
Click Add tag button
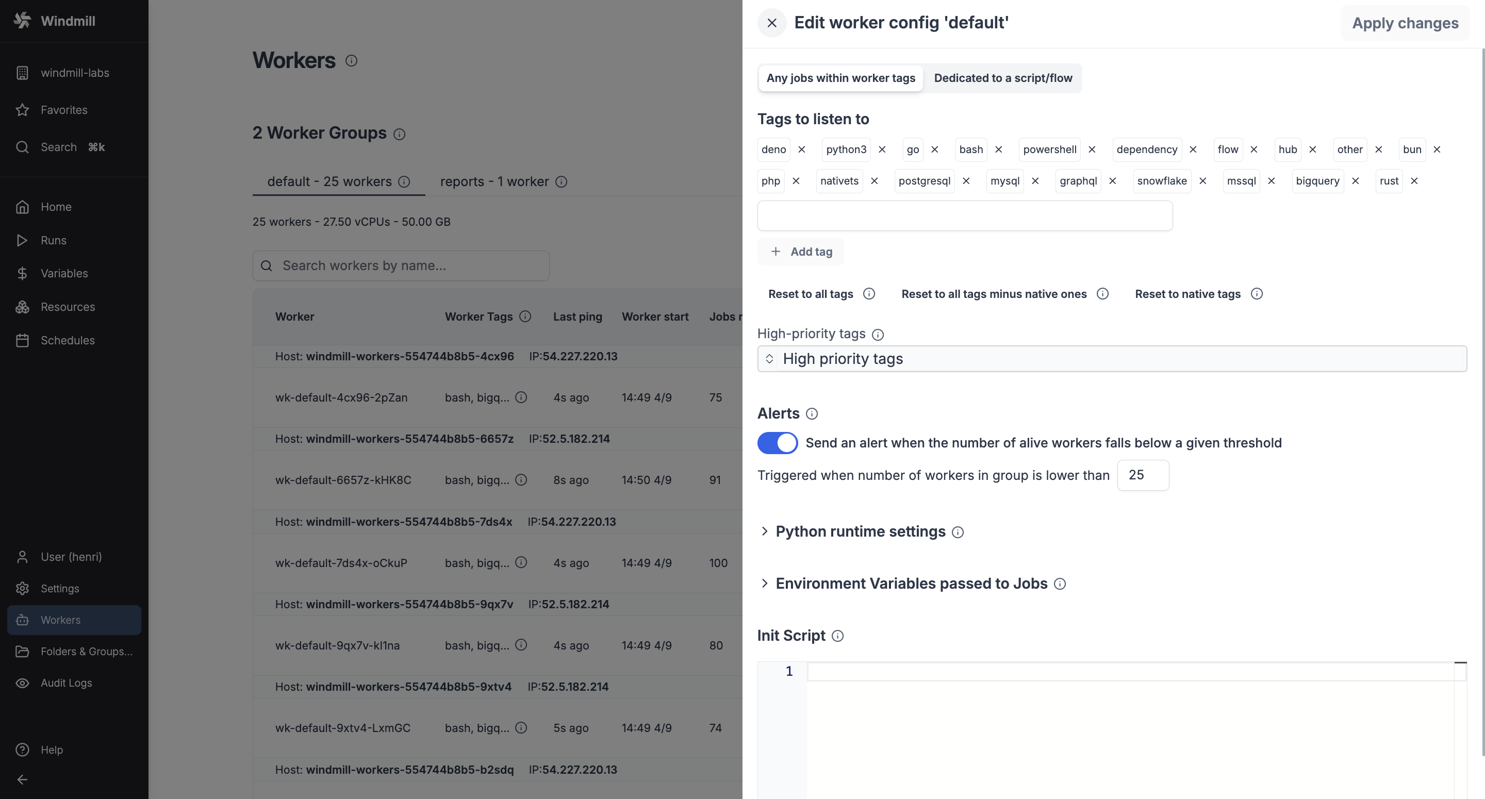801,251
